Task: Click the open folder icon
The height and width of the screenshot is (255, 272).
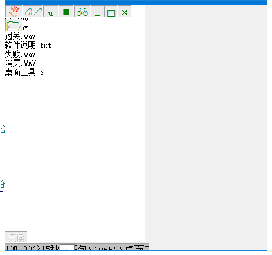Action: (14, 26)
